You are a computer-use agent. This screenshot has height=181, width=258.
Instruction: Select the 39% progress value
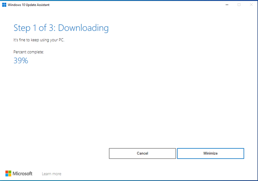click(21, 60)
